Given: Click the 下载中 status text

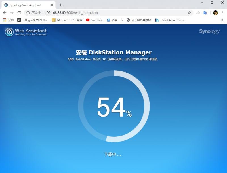Looking at the screenshot, I should pyautogui.click(x=112, y=154).
